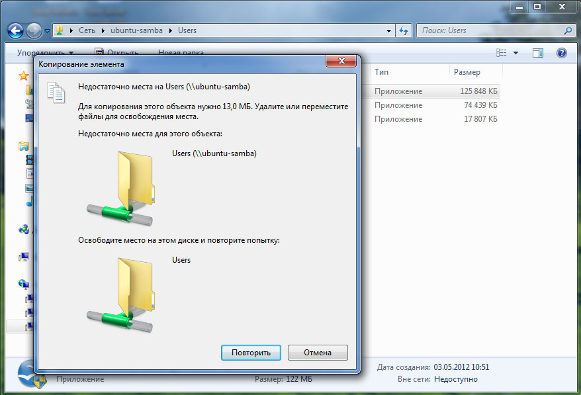Click the Users (\\ubuntu-samba) label in dialog
This screenshot has height=395, width=581.
pos(214,154)
